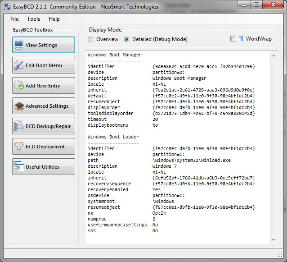Maximize the EasyBCD window

256,5
